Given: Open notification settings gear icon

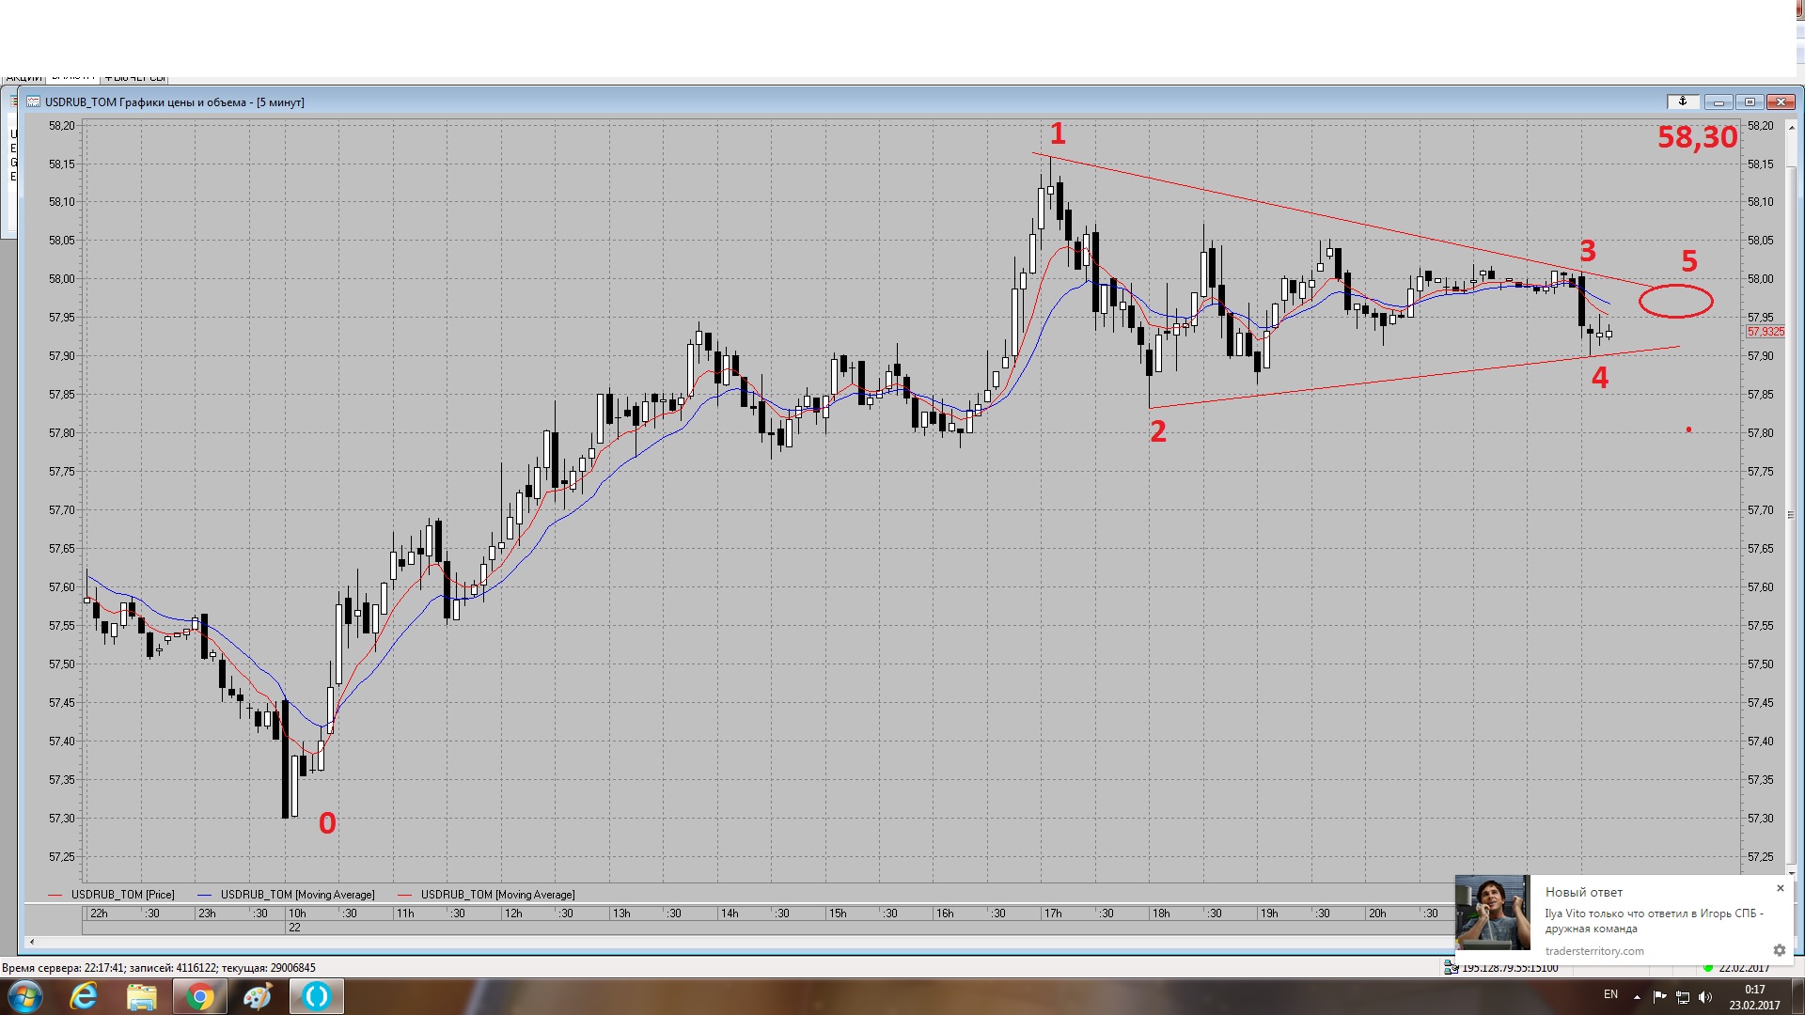Looking at the screenshot, I should (1779, 950).
